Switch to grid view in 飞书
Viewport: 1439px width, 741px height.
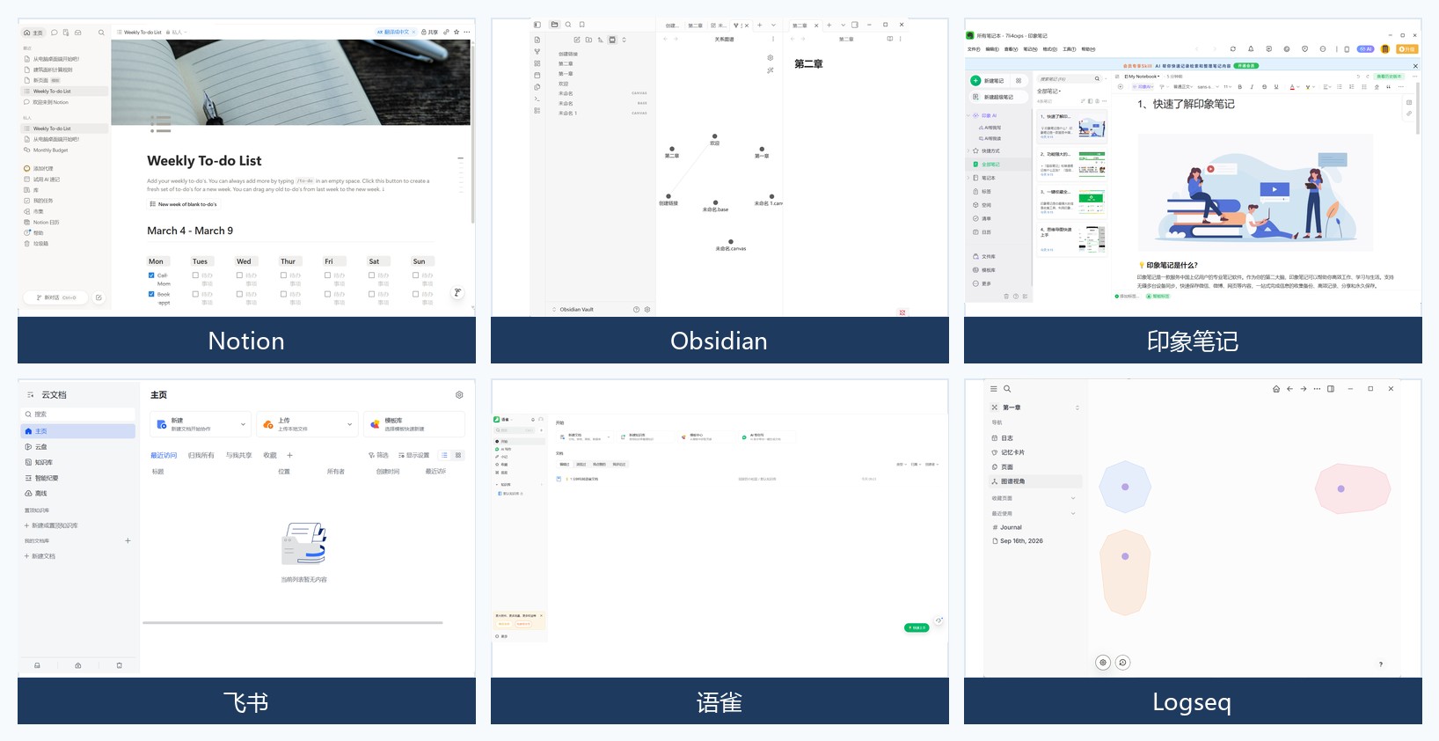tap(458, 455)
